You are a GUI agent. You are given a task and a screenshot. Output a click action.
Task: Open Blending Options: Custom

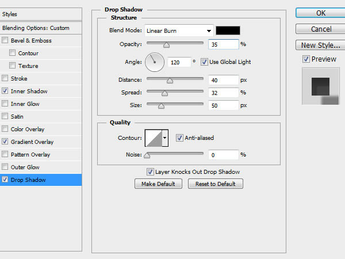tap(41, 28)
